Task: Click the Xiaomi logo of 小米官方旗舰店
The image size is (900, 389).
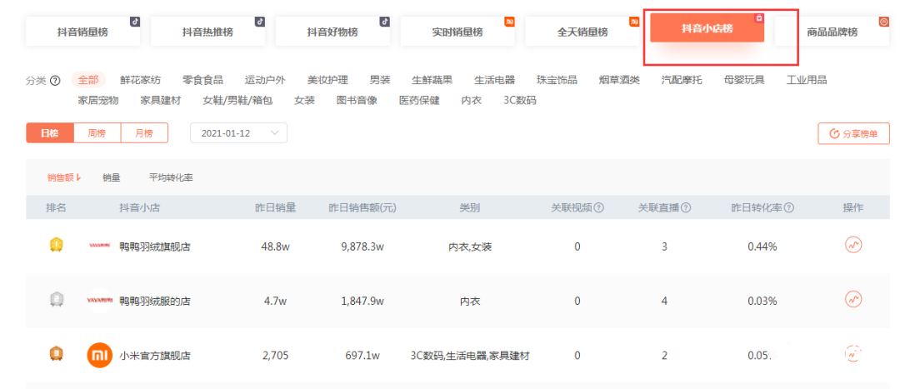Action: [x=99, y=356]
